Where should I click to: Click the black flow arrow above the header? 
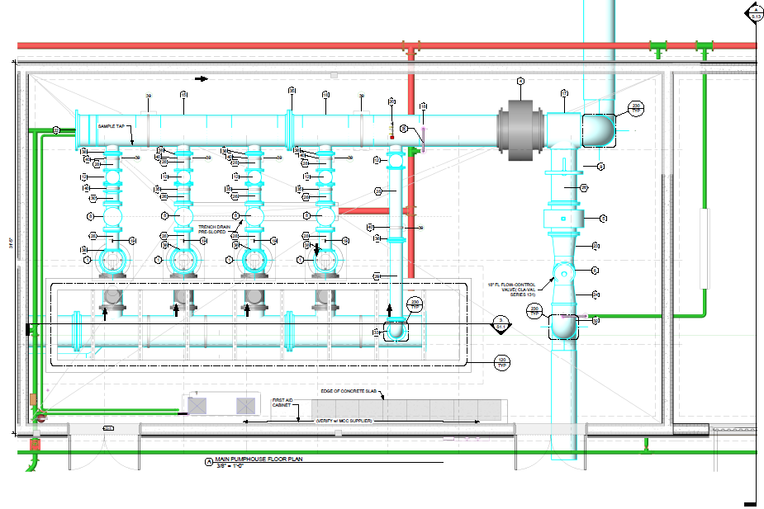pyautogui.click(x=202, y=79)
